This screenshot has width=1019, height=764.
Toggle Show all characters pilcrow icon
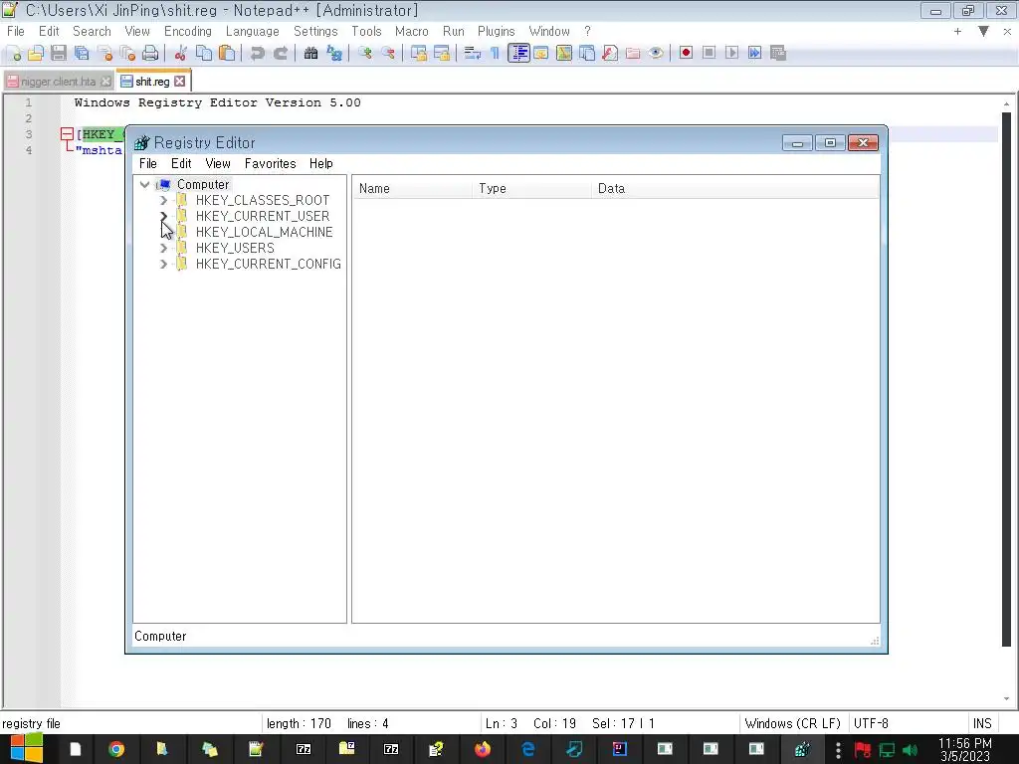tap(496, 54)
